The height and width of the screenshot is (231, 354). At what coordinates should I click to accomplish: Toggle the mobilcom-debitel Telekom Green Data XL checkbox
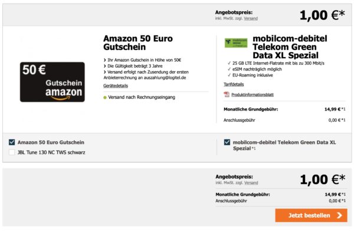point(227,142)
